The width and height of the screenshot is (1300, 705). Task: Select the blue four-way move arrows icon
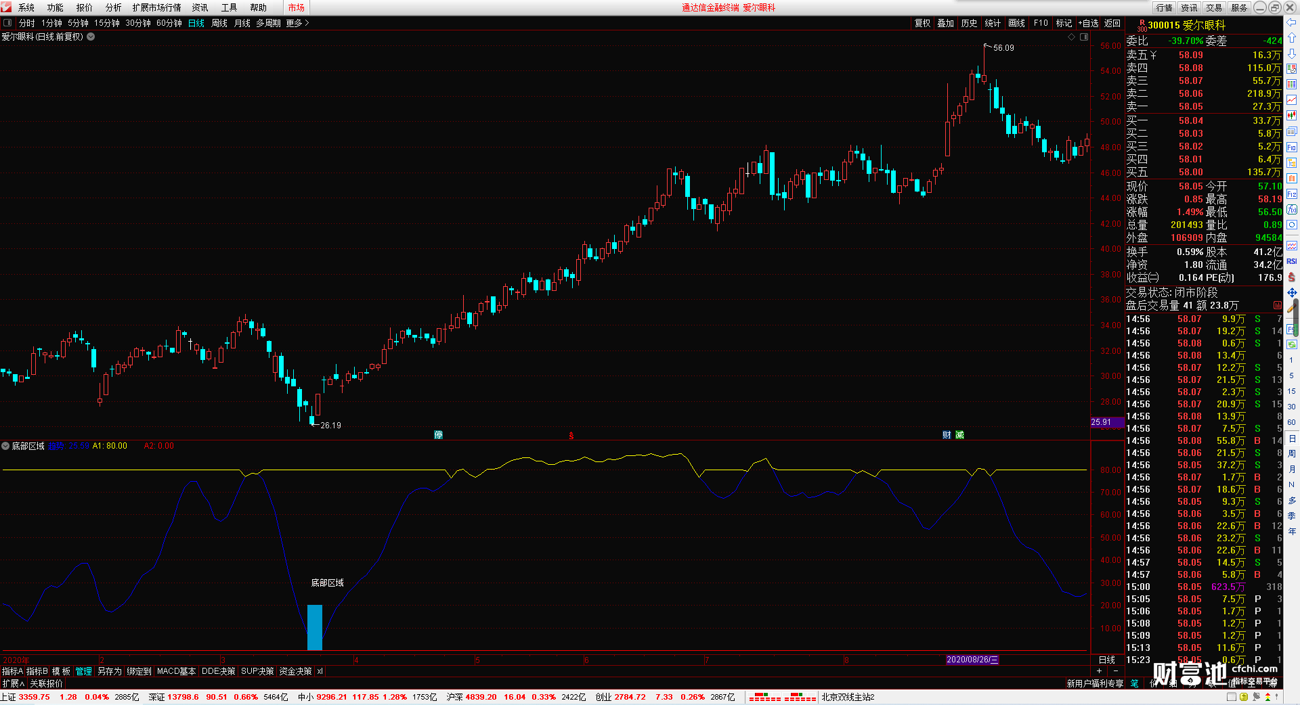coord(1292,292)
